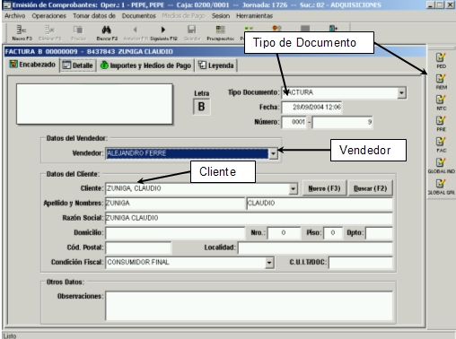Select the FAC document type icon
The image size is (456, 339).
point(441,144)
